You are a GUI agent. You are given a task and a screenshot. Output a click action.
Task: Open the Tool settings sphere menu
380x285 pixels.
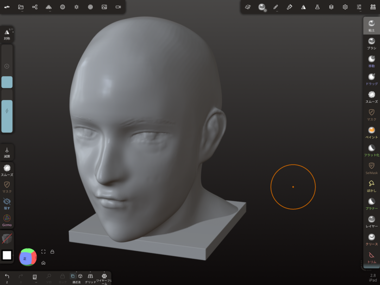(262, 7)
